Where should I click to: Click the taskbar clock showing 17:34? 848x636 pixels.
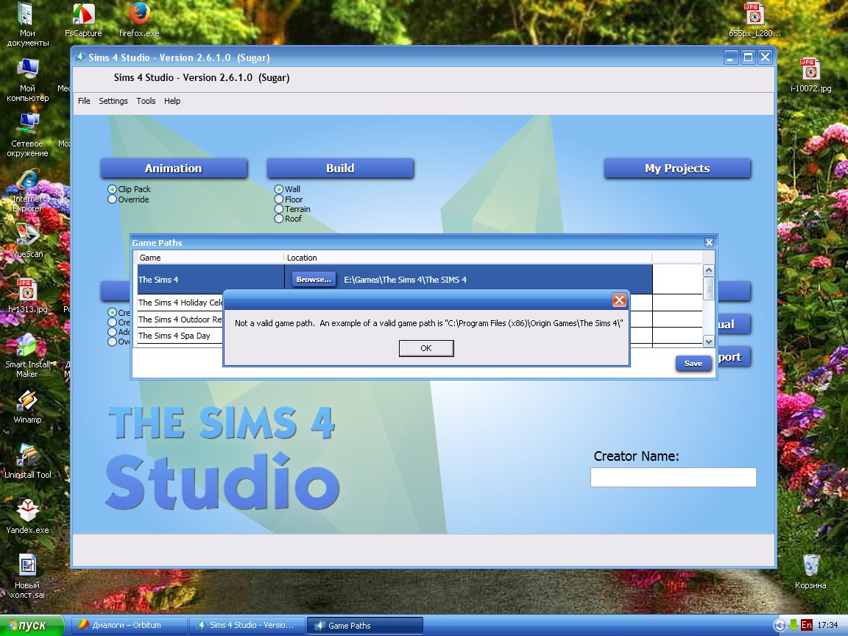(x=827, y=625)
